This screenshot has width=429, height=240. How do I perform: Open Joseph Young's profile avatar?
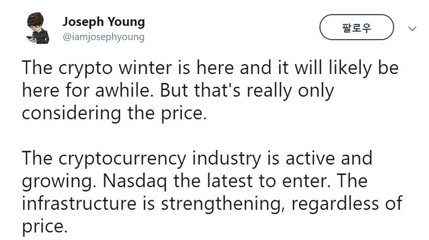[37, 28]
